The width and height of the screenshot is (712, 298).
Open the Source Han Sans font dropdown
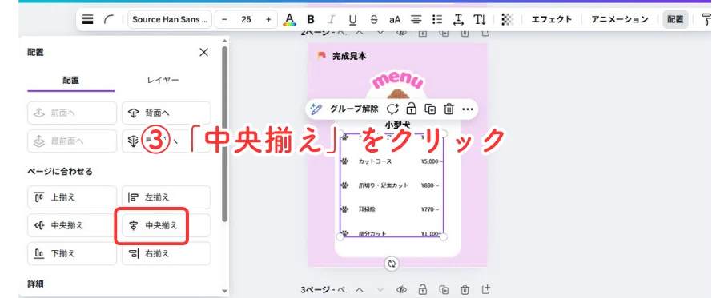[x=169, y=19]
